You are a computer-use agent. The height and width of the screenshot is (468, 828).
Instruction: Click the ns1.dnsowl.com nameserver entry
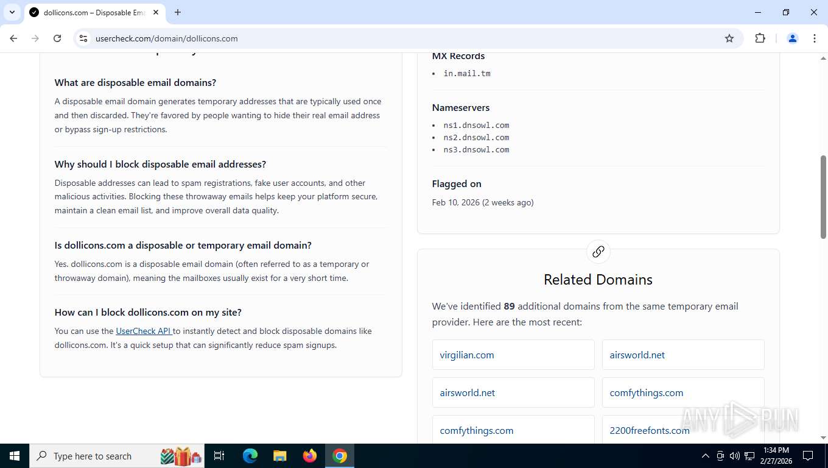[x=476, y=125]
